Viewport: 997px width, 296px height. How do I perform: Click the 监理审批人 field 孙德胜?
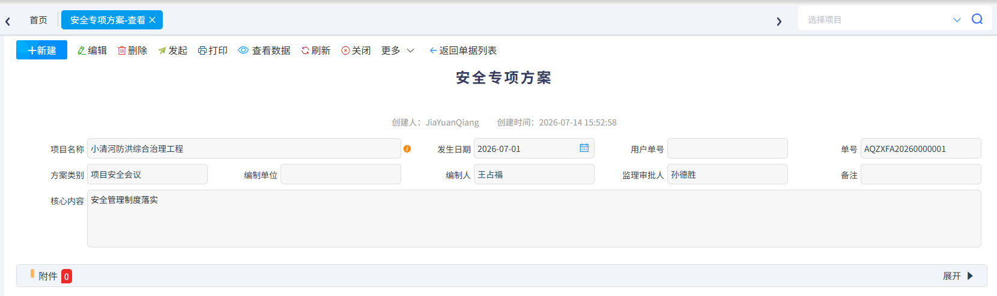tap(727, 174)
